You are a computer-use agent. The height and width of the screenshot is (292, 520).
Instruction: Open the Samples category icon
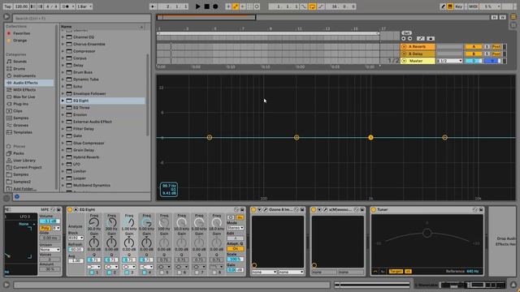(x=9, y=118)
